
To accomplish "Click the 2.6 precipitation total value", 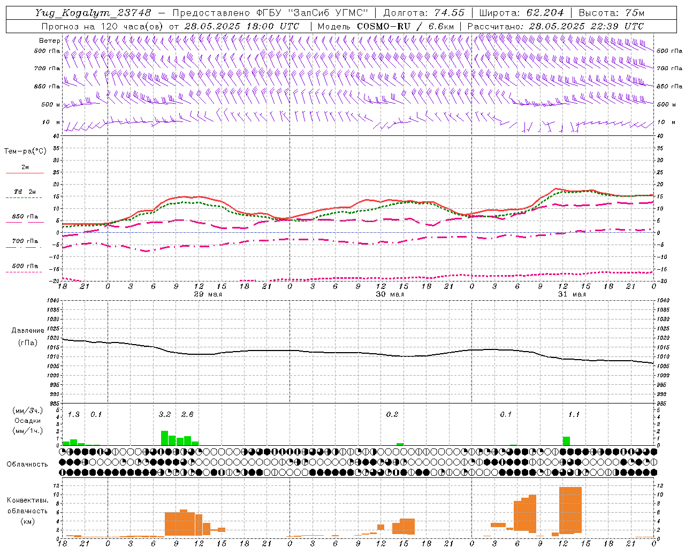I will tap(187, 415).
